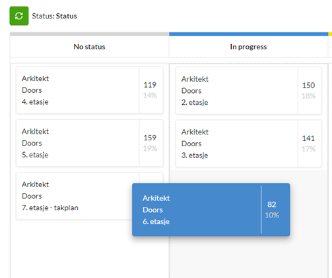Open the Arkitekt Doors 5. etasje card
332x278 pixels.
(x=90, y=143)
